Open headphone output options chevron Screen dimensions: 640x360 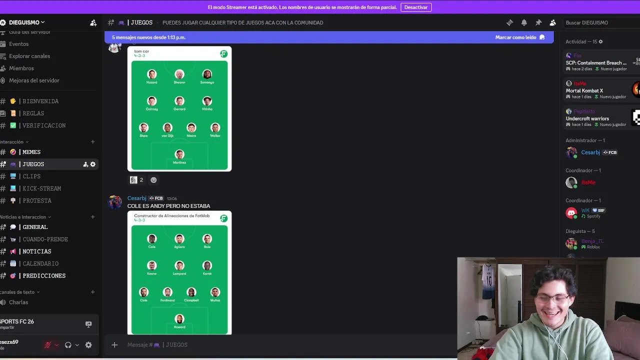76,345
